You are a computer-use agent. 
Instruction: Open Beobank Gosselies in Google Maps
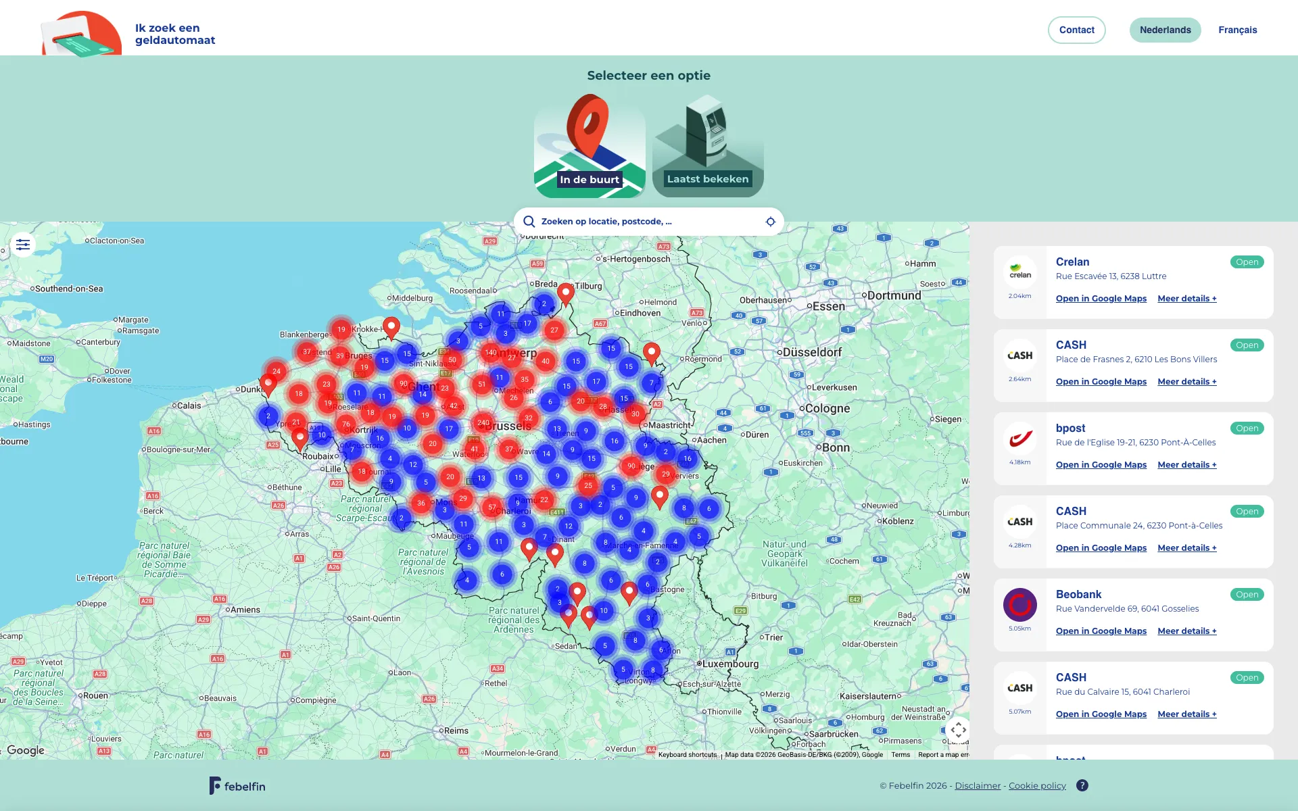click(x=1101, y=631)
